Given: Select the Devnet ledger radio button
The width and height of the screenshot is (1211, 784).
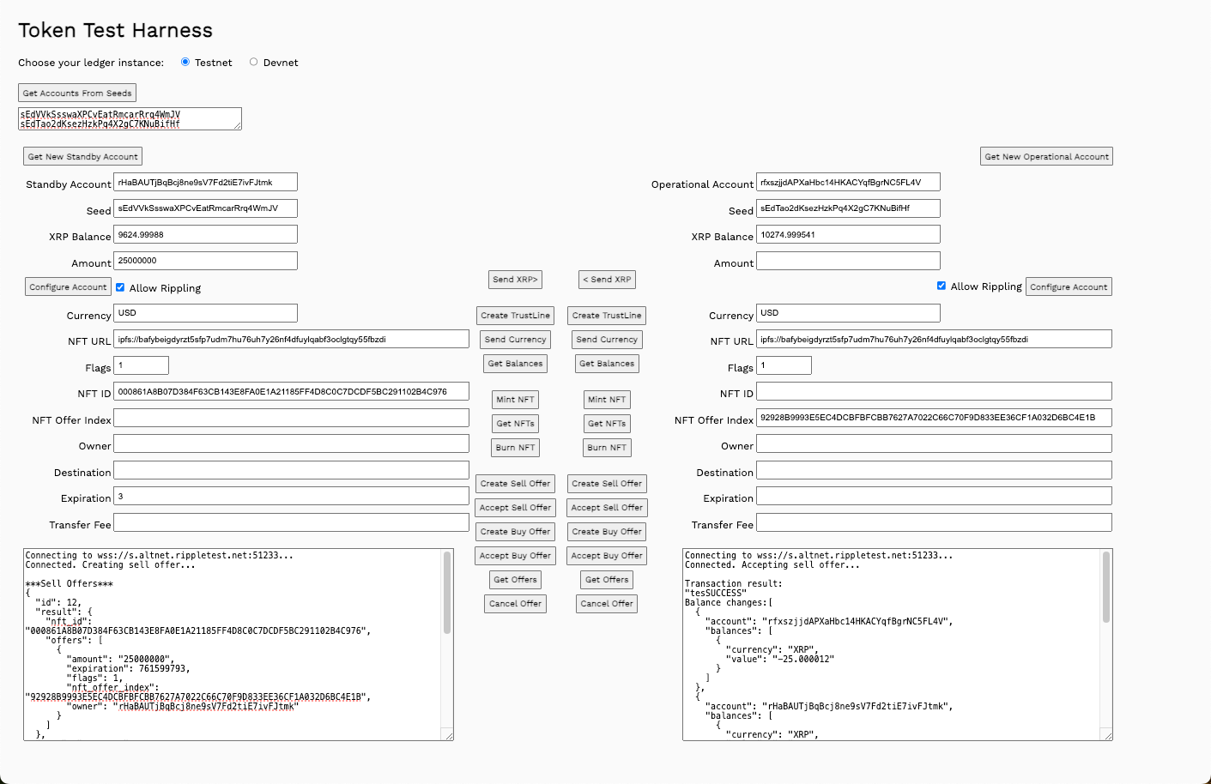Looking at the screenshot, I should (253, 62).
